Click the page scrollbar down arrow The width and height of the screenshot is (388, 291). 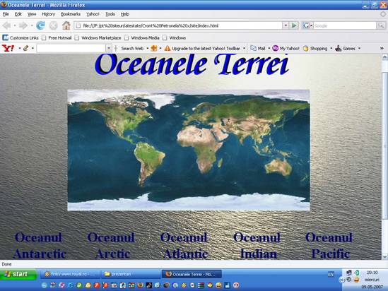point(384,256)
